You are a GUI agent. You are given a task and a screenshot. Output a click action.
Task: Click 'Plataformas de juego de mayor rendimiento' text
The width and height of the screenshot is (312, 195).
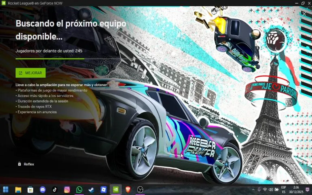[x=52, y=90]
